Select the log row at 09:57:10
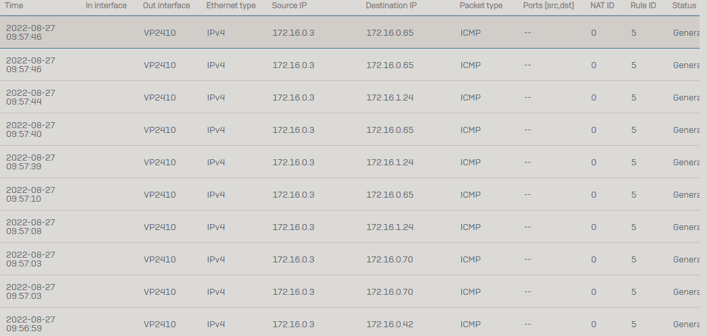The width and height of the screenshot is (707, 336). point(349,194)
